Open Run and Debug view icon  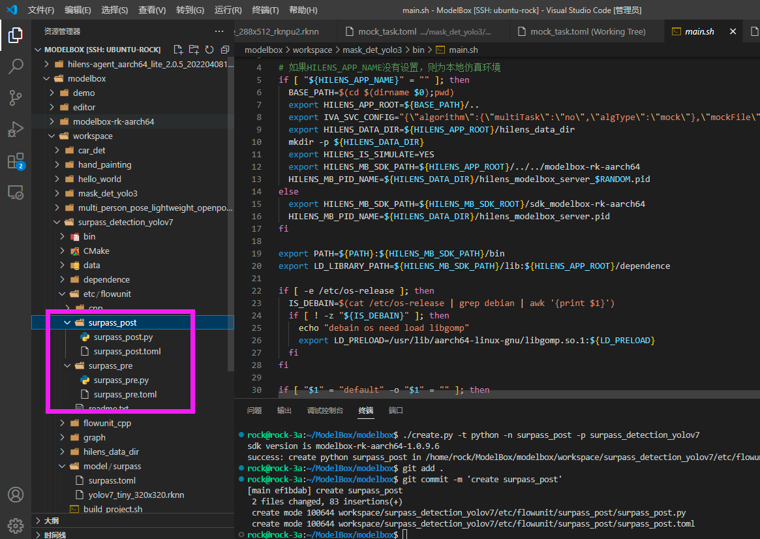coord(16,129)
